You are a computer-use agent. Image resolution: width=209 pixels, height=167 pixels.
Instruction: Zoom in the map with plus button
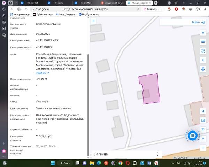203,138
